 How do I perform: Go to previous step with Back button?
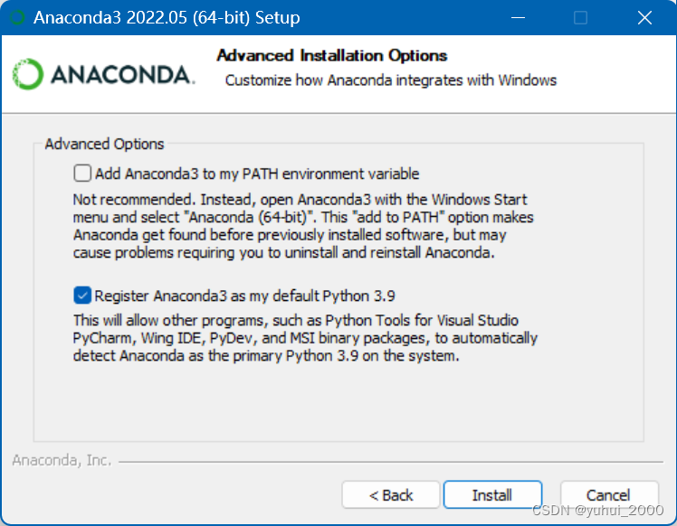(x=391, y=494)
